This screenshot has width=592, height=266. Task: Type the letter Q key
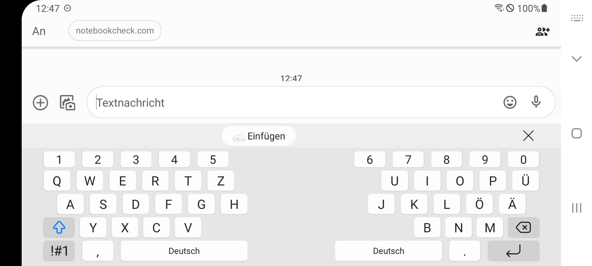(57, 181)
